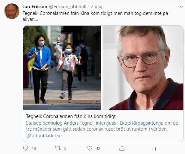Like the tweet with heart icon
This screenshot has height=154, width=185.
coord(90,148)
